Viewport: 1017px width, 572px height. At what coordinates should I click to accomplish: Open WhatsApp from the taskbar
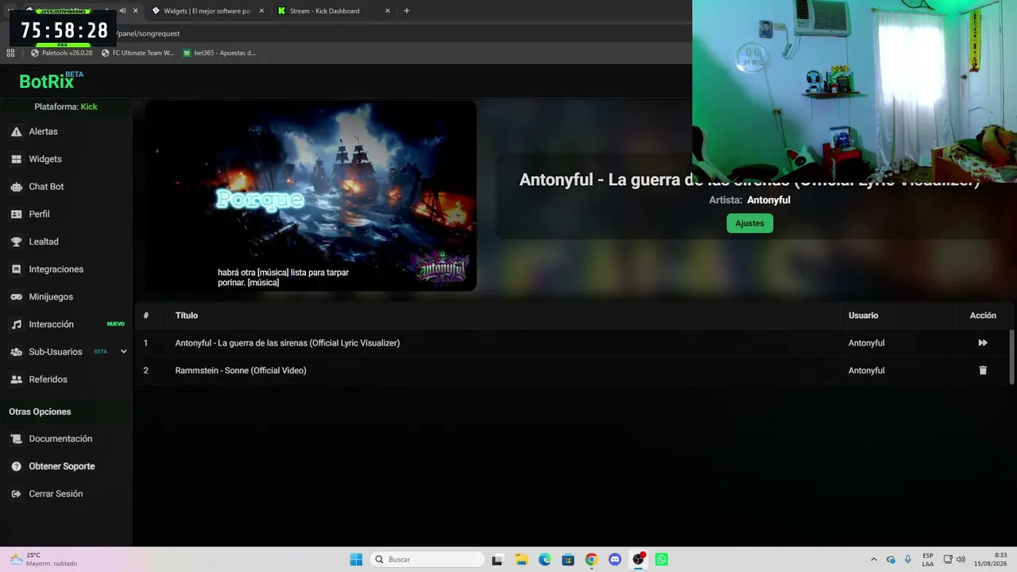[662, 559]
